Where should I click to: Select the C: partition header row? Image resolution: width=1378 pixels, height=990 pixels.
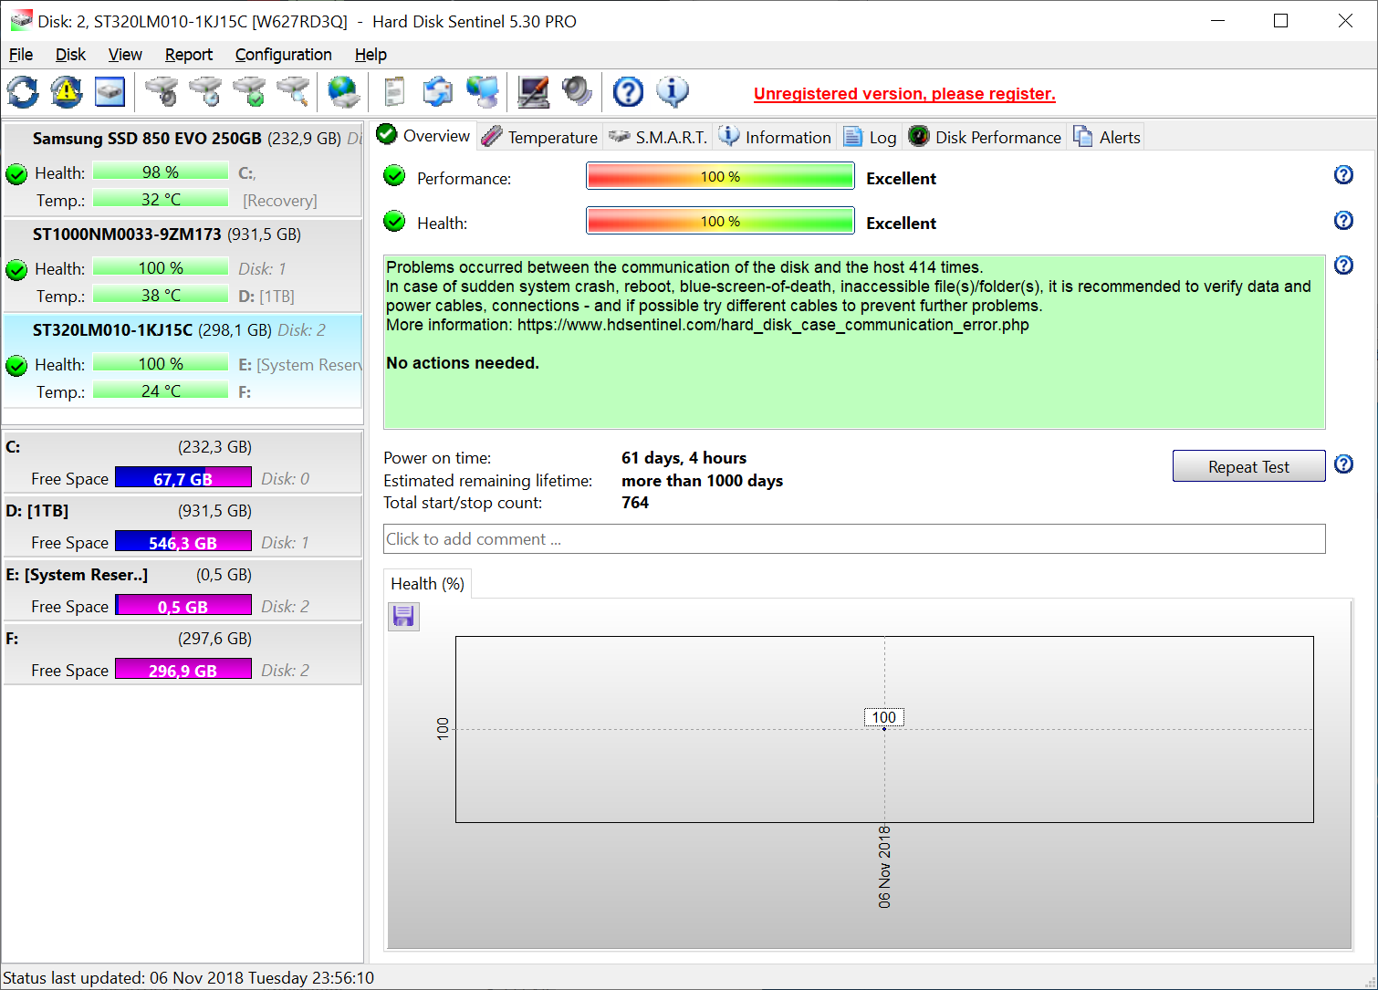(x=183, y=447)
